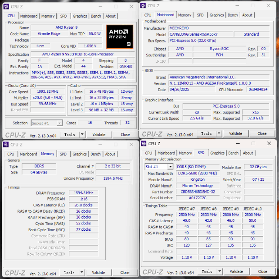Screen dimensions: 279x279
Task: Click the Multiplier value x20.0 (6.0 - 54.5)
Action: pyautogui.click(x=48, y=98)
